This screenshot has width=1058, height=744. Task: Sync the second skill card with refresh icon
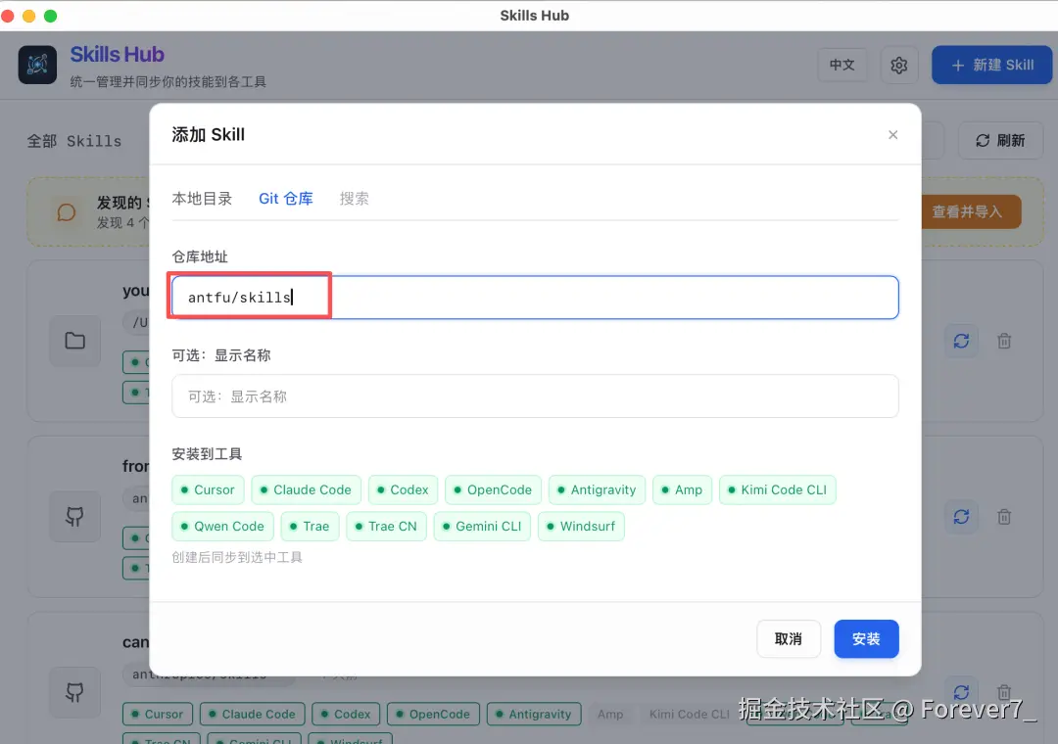click(x=961, y=517)
